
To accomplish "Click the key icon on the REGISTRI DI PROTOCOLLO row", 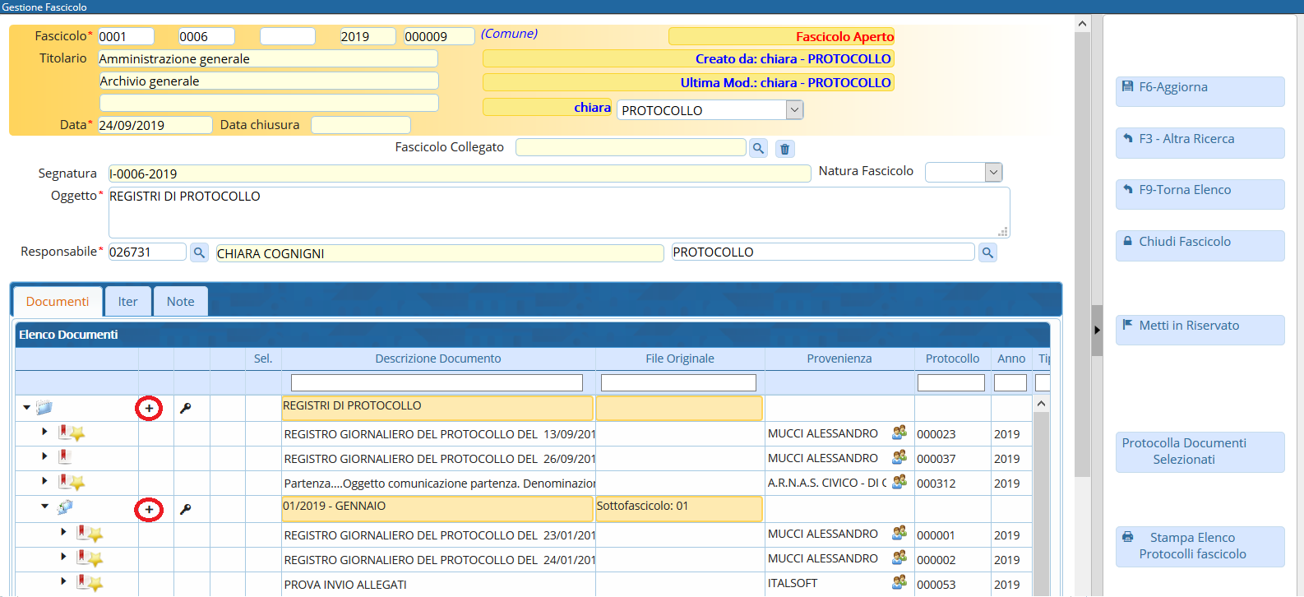I will (186, 408).
